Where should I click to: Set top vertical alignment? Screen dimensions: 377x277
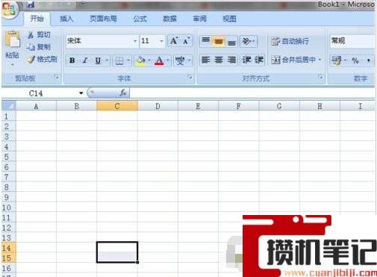pyautogui.click(x=205, y=41)
